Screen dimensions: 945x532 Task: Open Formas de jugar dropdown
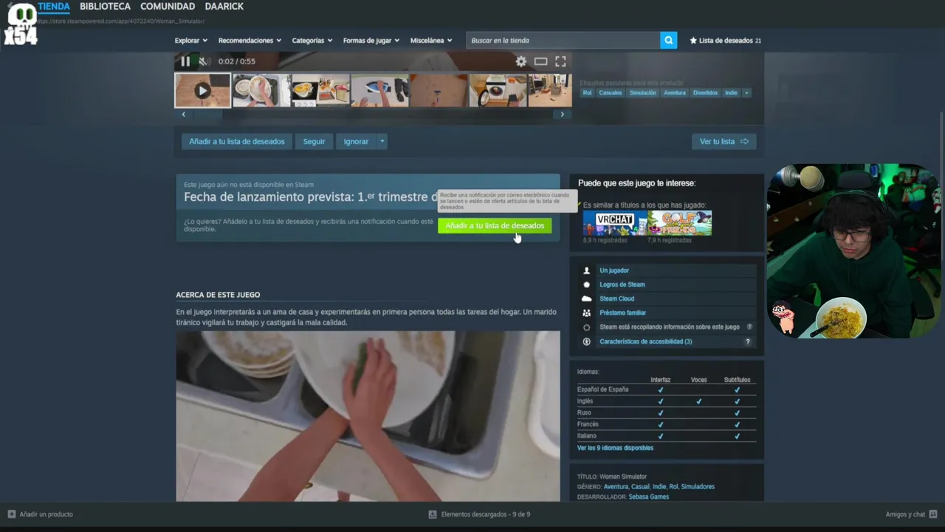(x=371, y=41)
